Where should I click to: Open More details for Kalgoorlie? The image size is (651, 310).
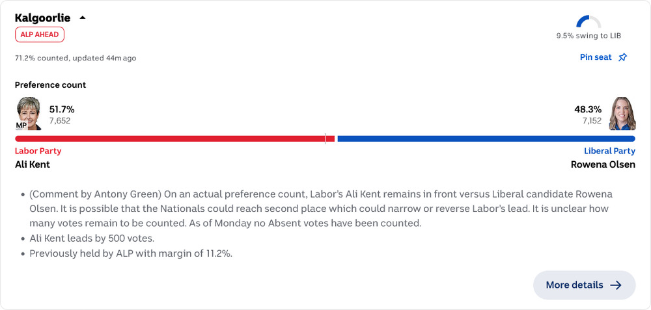[584, 285]
